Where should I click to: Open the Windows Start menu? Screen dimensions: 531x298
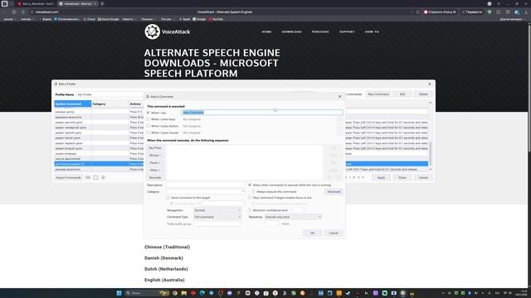(119, 293)
